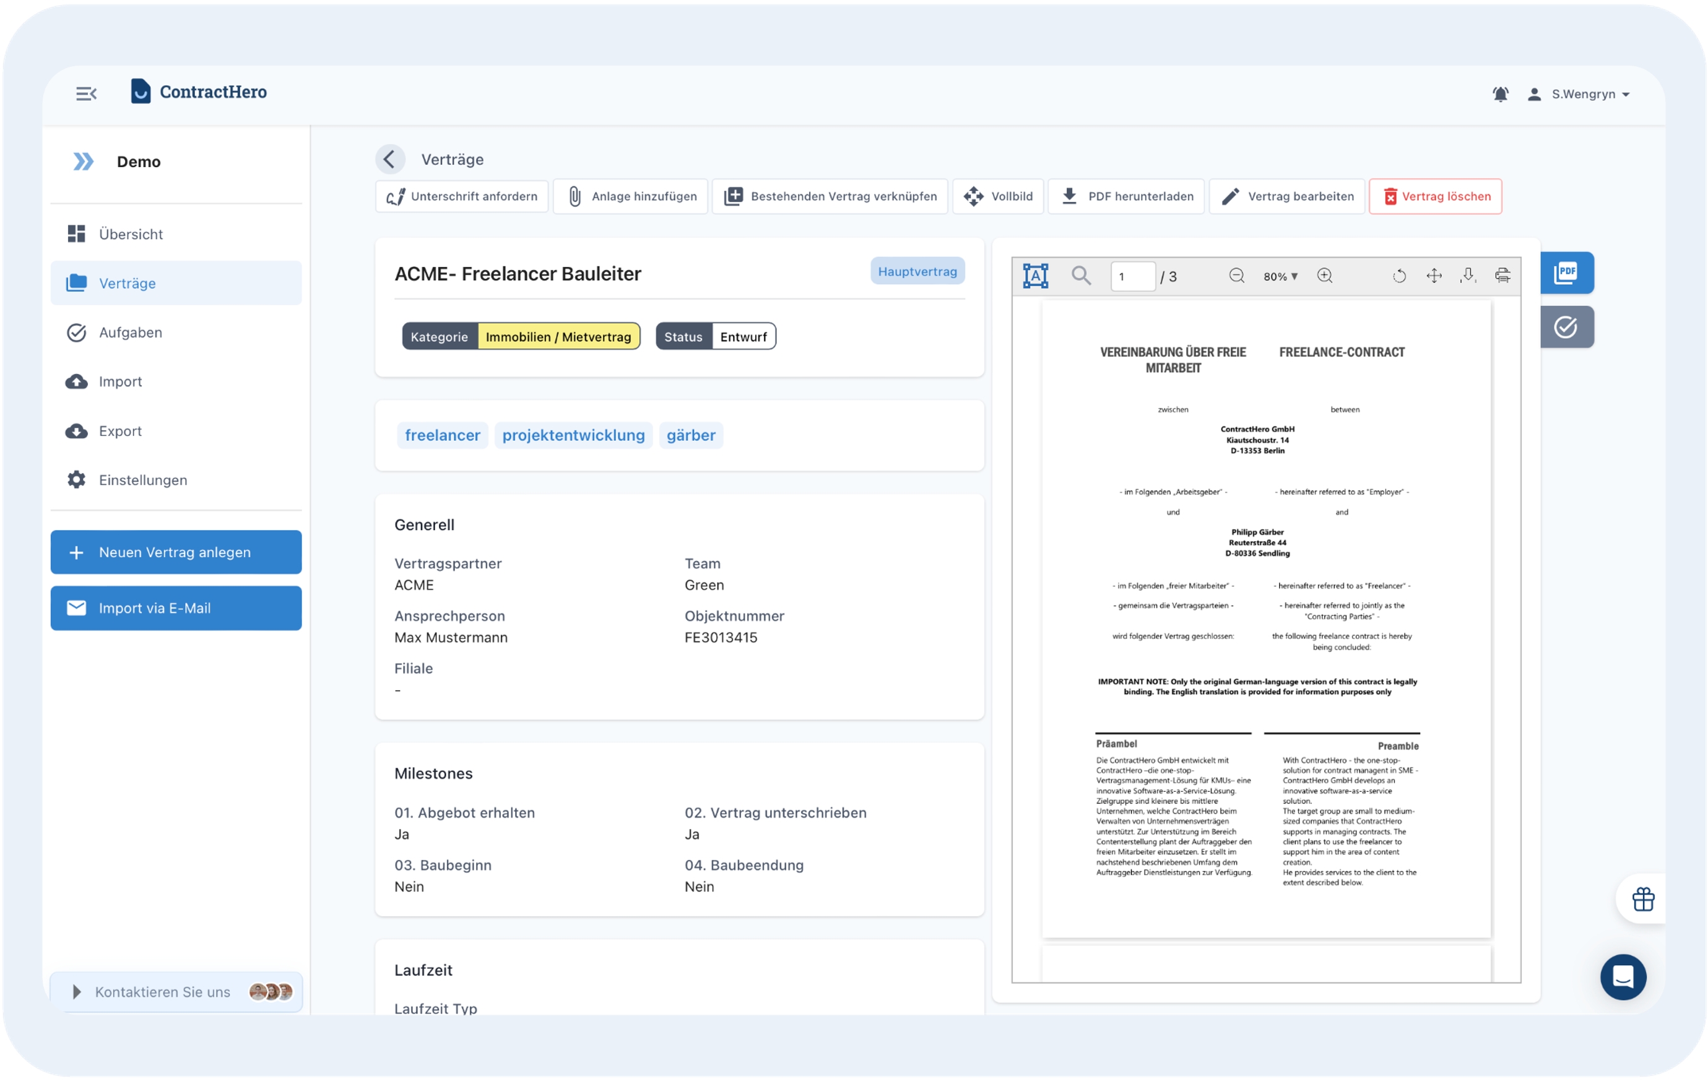Screen dimensions: 1708x1081
Task: Zoom out in the PDF viewer
Action: [x=1236, y=276]
